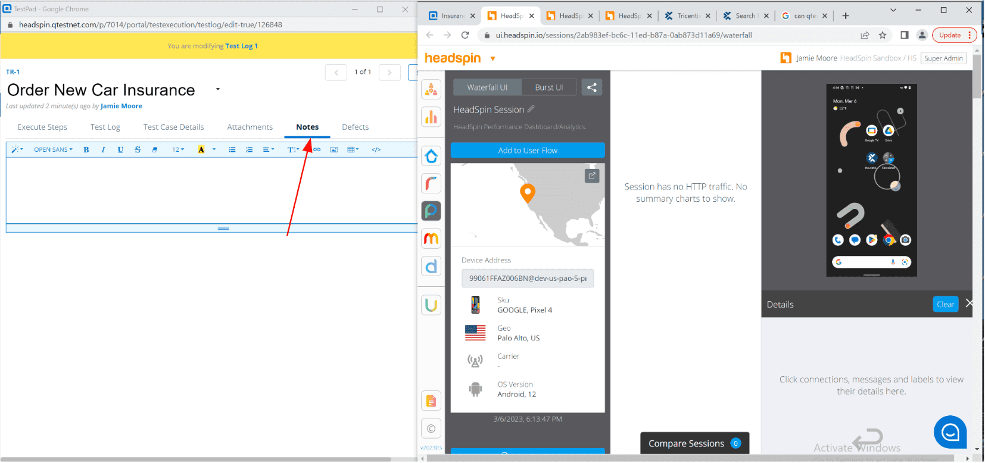
Task: Click the orange map location pin
Action: tap(528, 193)
